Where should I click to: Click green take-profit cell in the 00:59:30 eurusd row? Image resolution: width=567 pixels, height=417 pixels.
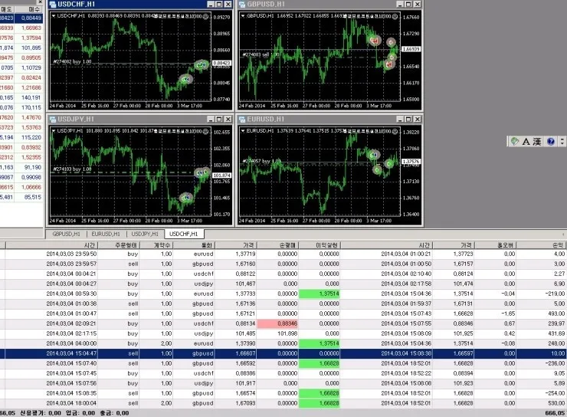(x=320, y=294)
